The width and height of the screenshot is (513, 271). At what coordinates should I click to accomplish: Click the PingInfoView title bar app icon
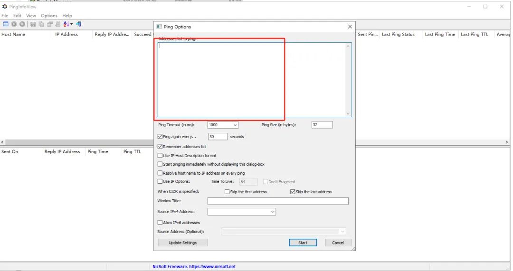pyautogui.click(x=5, y=7)
